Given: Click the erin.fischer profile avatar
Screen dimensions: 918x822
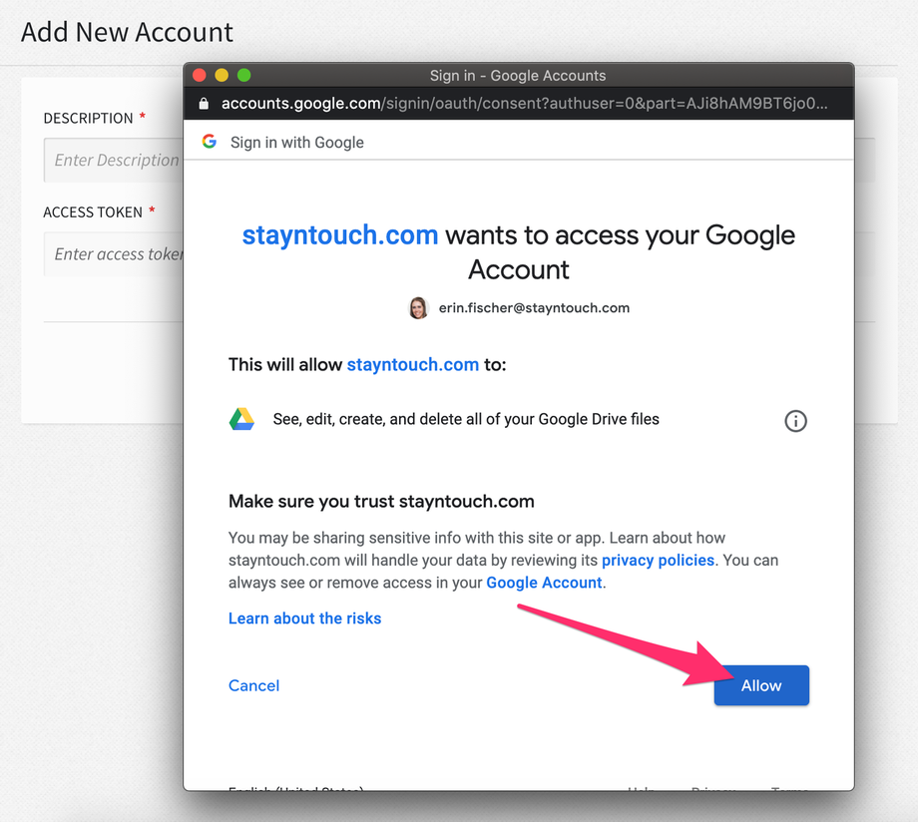Looking at the screenshot, I should tap(418, 307).
